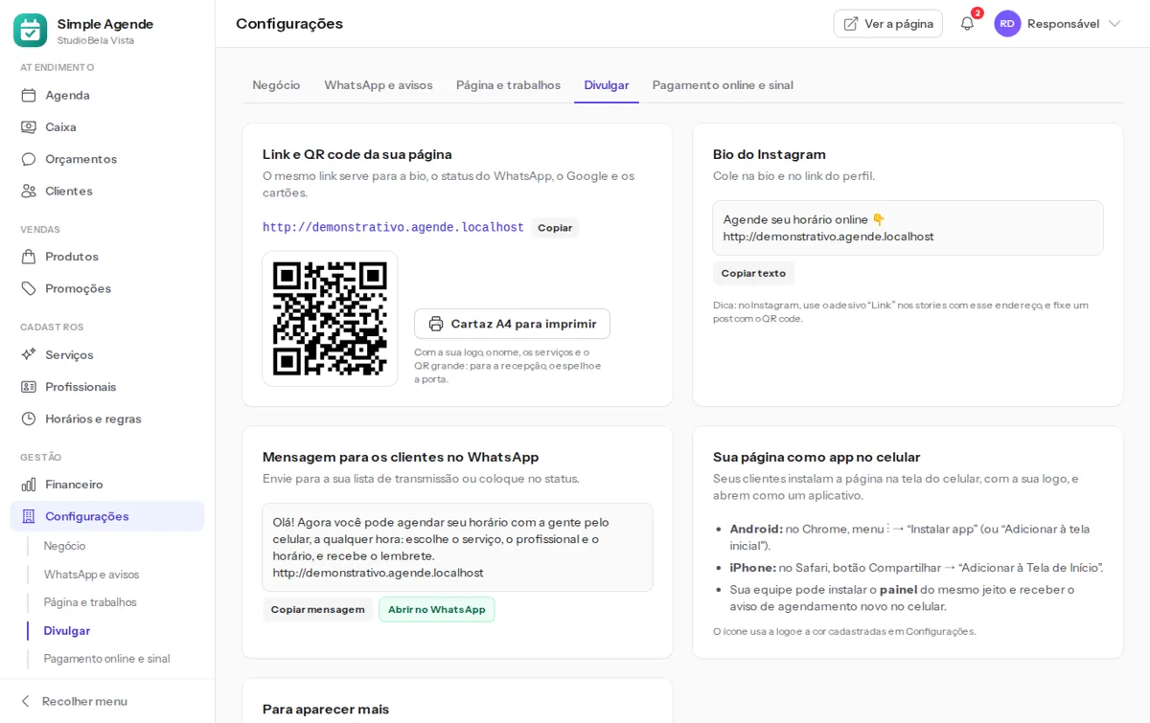Click the Promoções tag icon
This screenshot has height=723, width=1150.
pyautogui.click(x=29, y=288)
